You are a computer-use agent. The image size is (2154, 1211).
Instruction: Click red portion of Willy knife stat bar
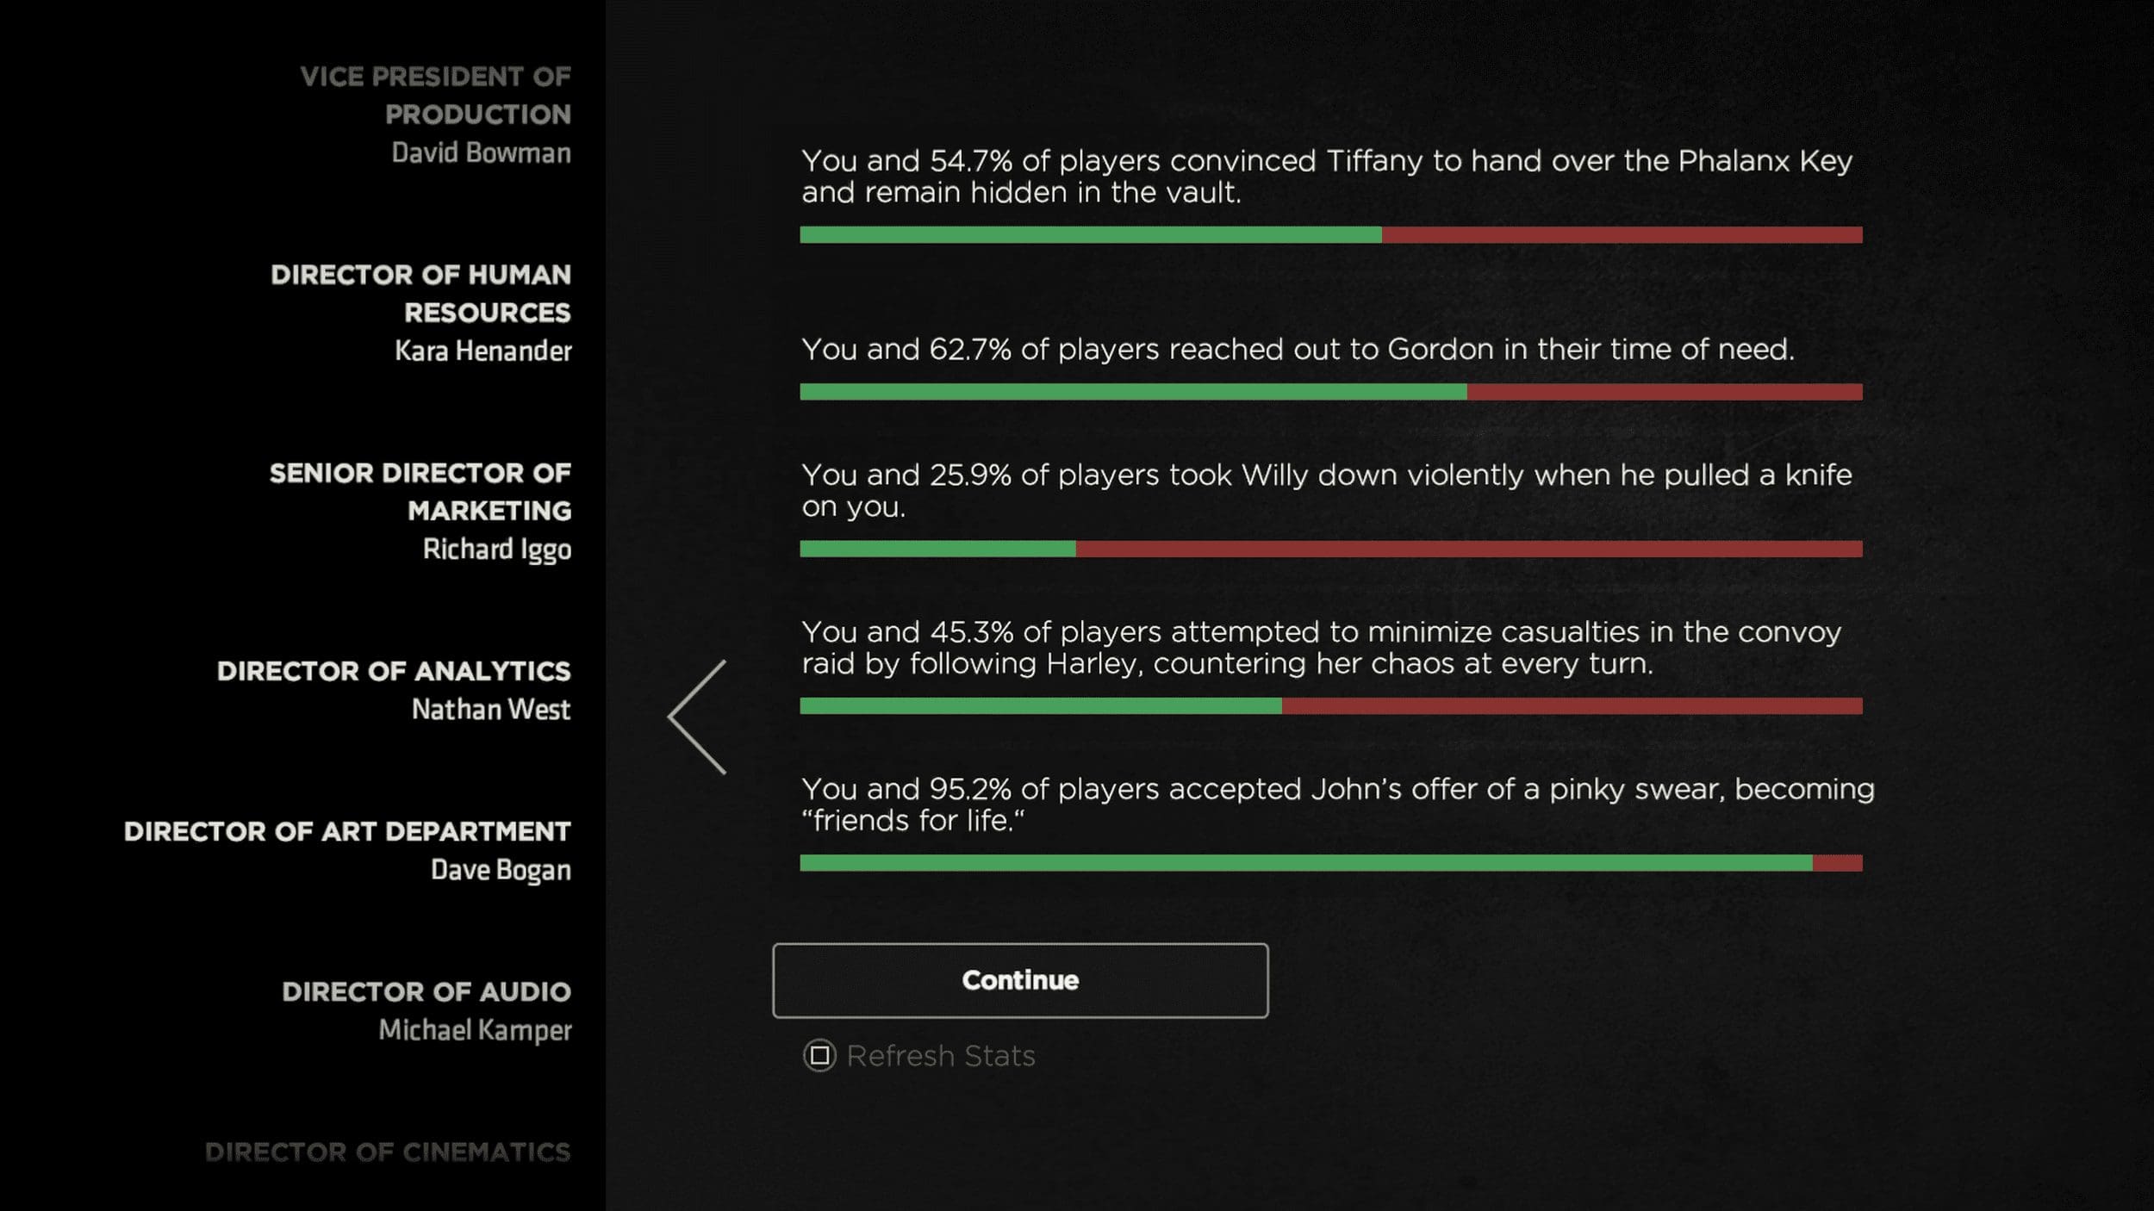[1468, 550]
